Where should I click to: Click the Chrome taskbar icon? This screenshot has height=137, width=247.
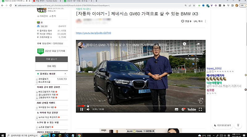click(x=79, y=135)
